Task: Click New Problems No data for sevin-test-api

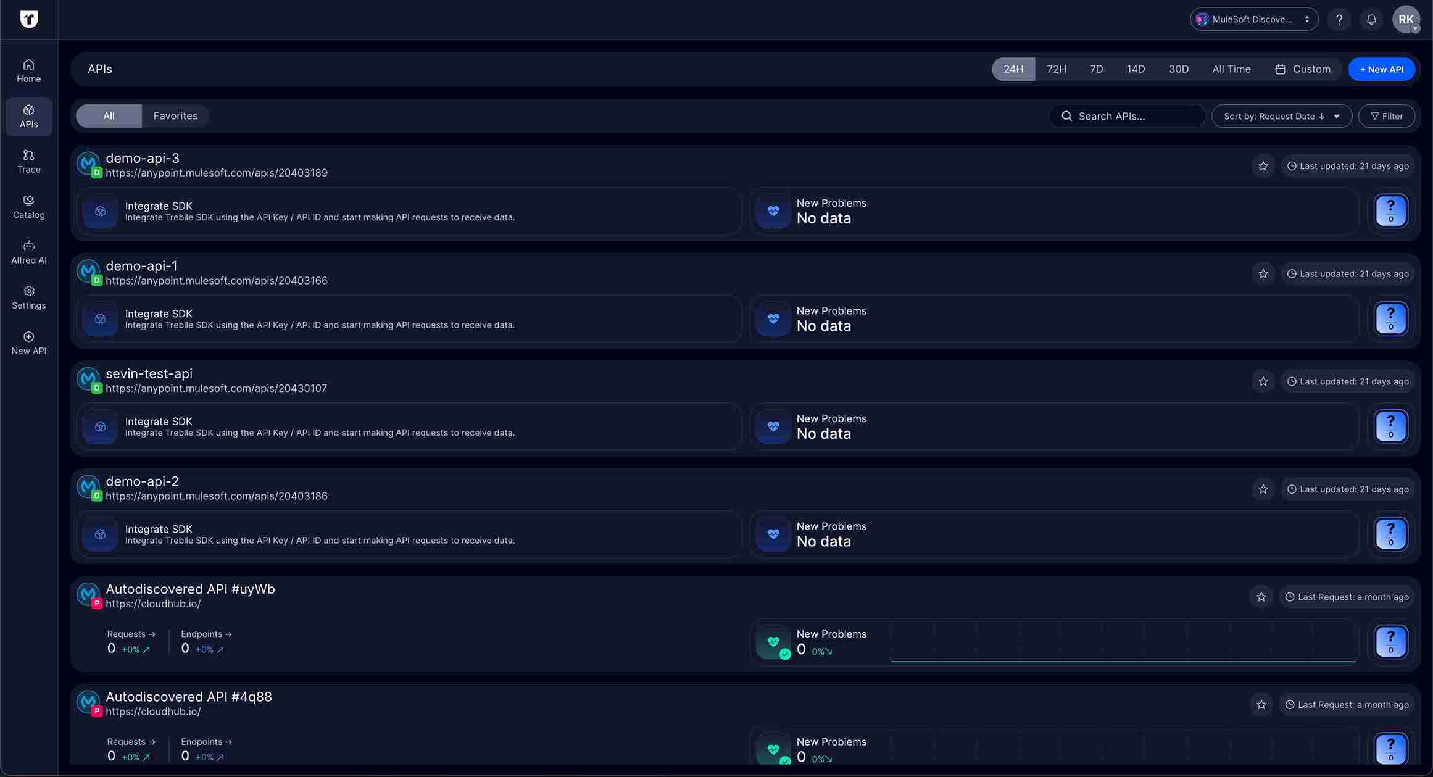Action: [1054, 426]
